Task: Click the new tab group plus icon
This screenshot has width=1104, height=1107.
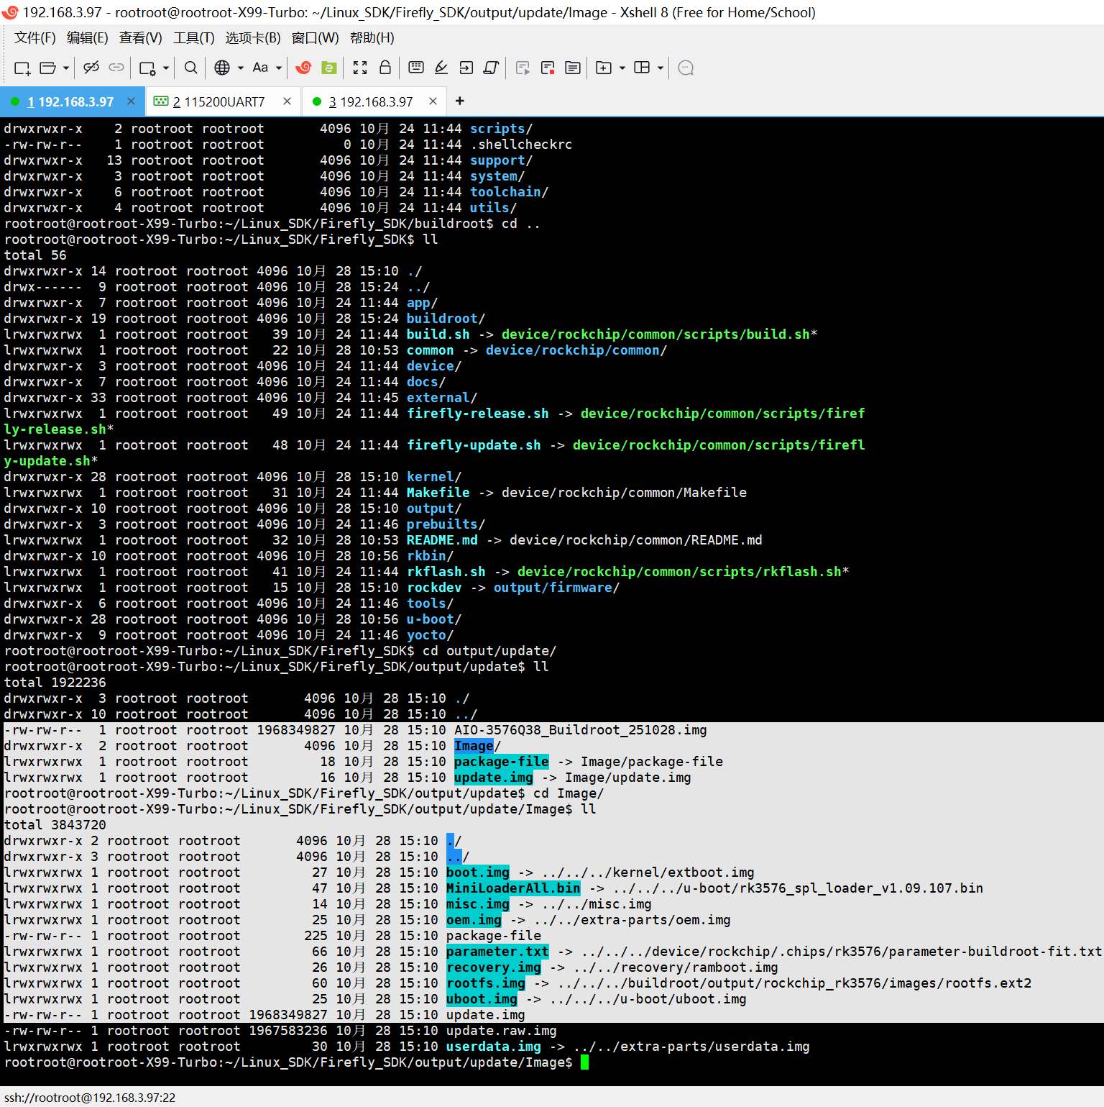Action: (x=604, y=68)
